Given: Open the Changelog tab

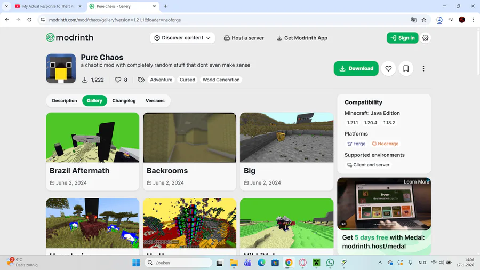Looking at the screenshot, I should tap(124, 101).
